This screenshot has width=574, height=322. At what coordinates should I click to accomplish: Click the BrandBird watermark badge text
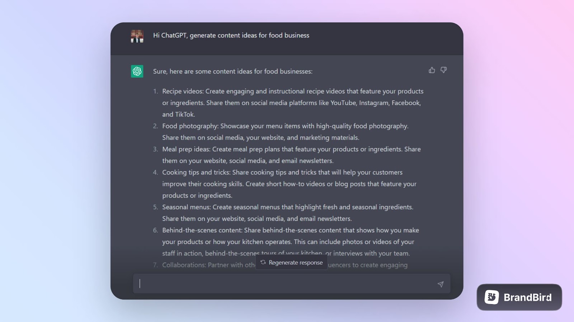(528, 297)
